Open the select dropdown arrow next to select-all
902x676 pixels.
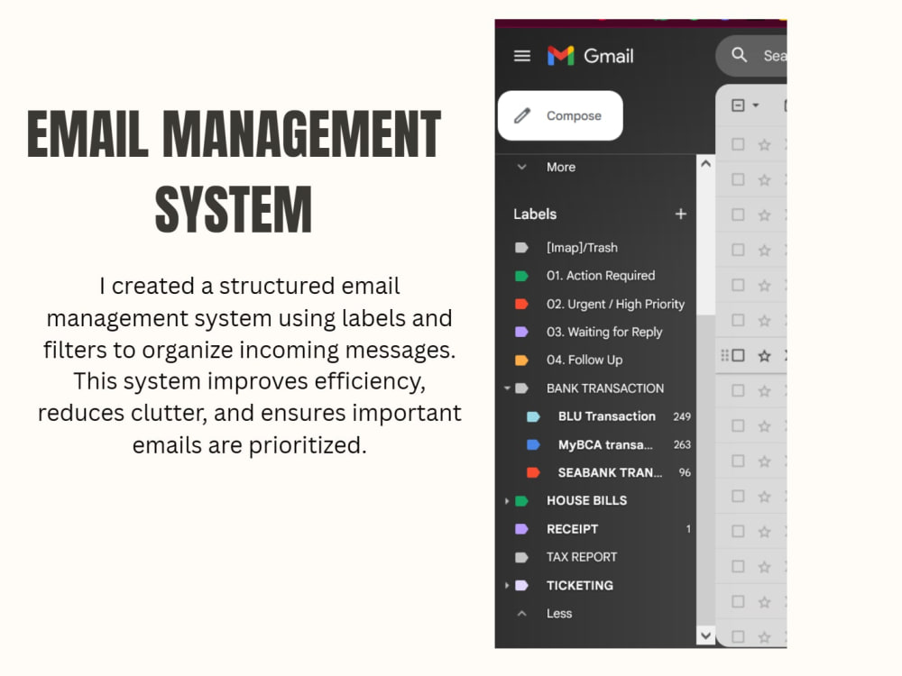pyautogui.click(x=755, y=105)
